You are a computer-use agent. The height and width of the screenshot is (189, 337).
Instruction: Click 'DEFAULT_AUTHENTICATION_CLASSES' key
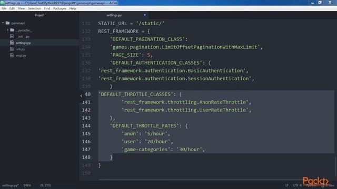156,63
